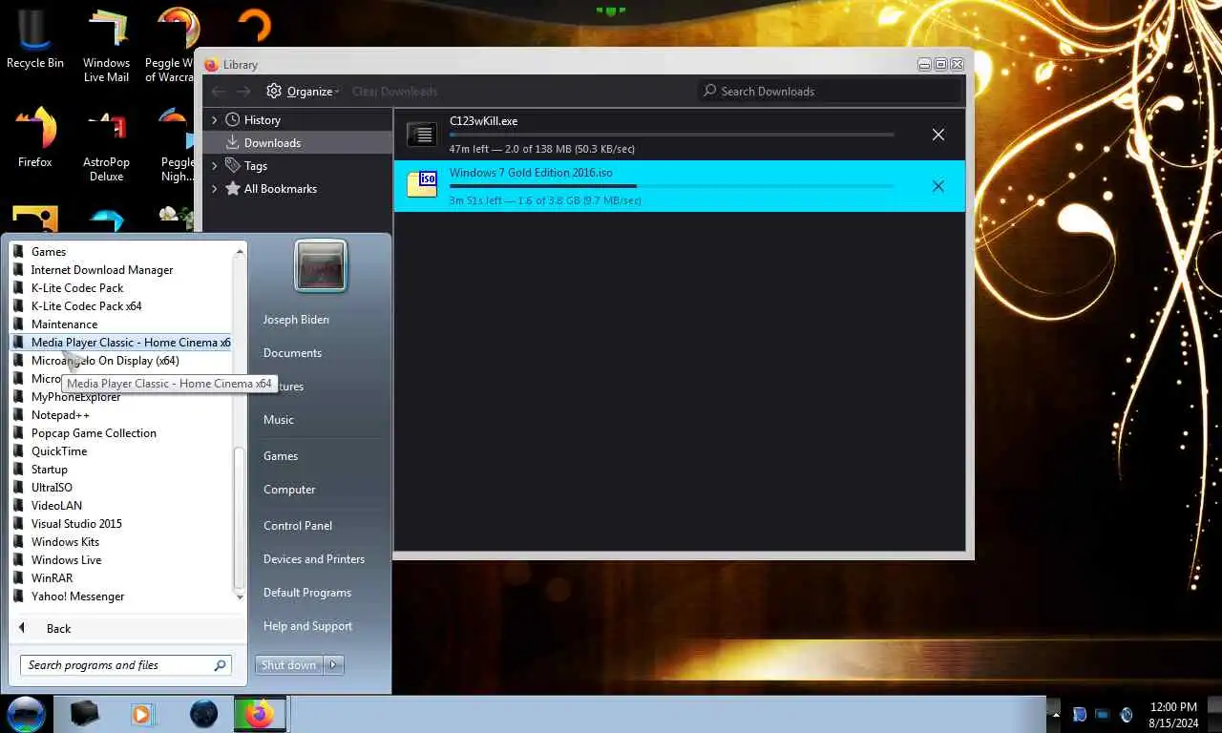Screen dimensions: 1222x733
Task: Open Recycle Bin desktop icon
Action: [x=35, y=38]
